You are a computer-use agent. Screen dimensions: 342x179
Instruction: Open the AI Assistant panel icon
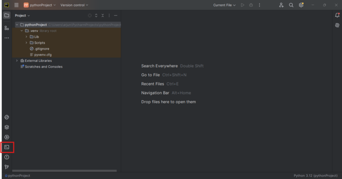pyautogui.click(x=337, y=26)
